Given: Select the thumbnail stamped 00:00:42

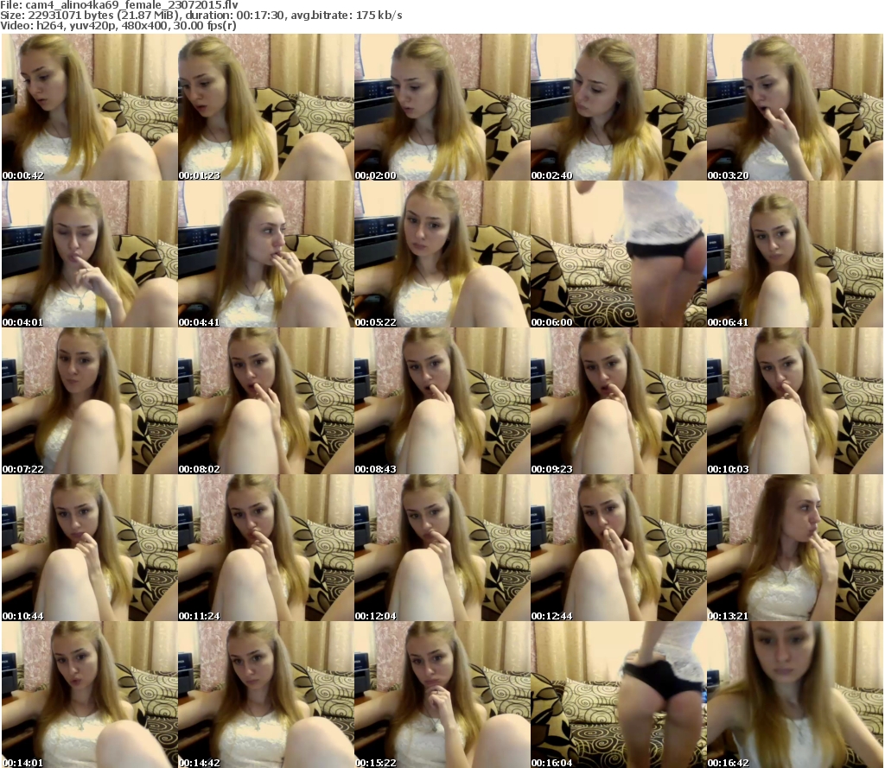Looking at the screenshot, I should pos(90,107).
